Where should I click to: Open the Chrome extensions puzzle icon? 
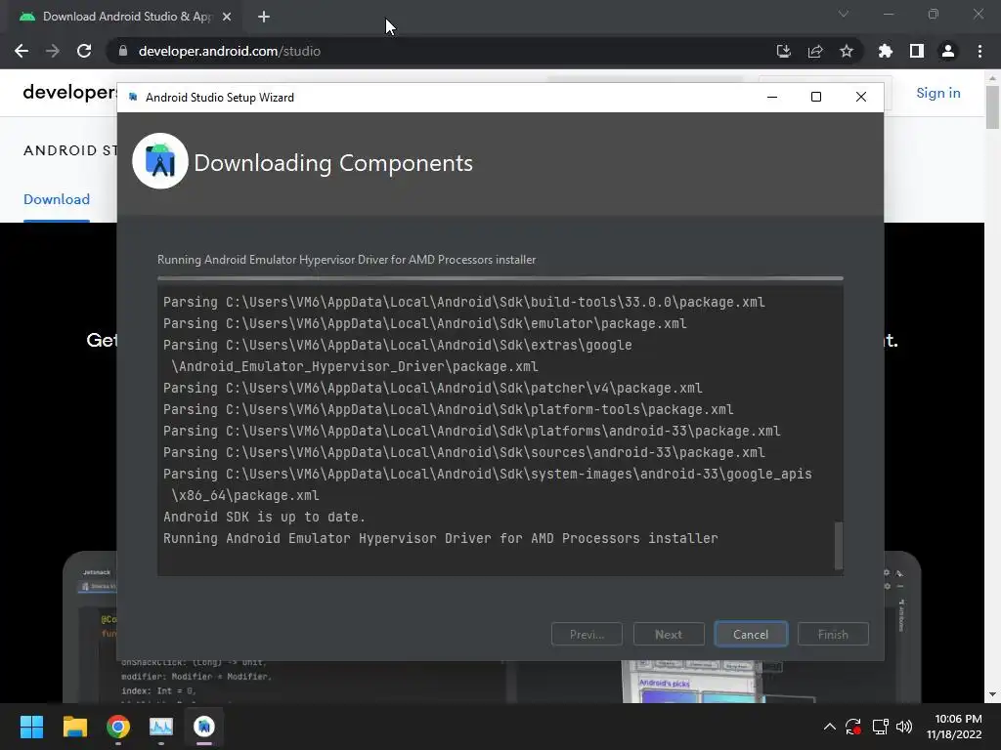(886, 51)
